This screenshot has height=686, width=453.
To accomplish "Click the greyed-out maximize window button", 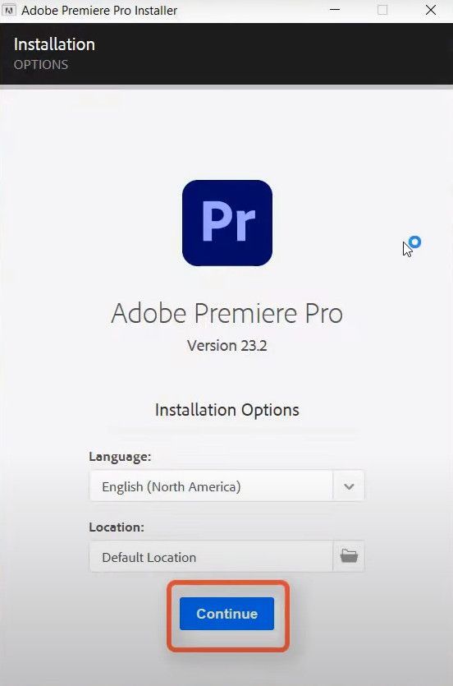I will pos(382,10).
